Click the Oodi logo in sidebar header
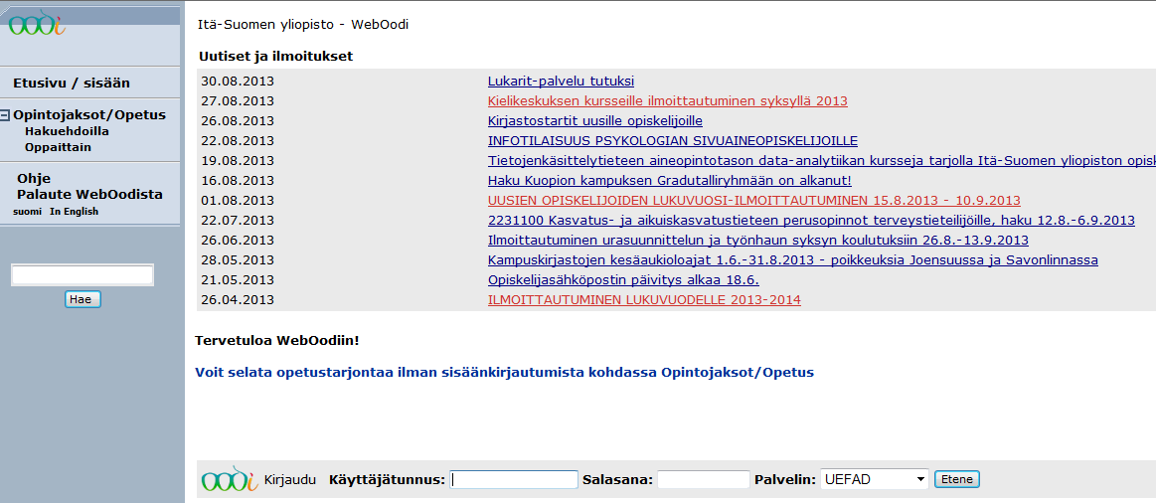 click(37, 22)
